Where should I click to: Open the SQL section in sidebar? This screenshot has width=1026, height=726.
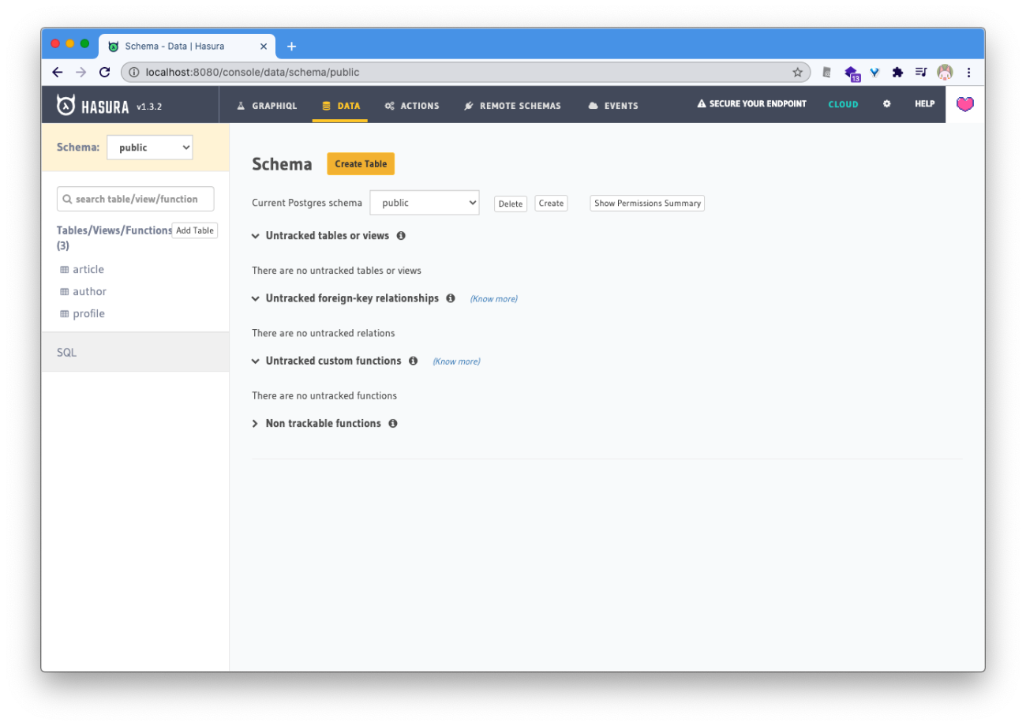click(x=135, y=352)
